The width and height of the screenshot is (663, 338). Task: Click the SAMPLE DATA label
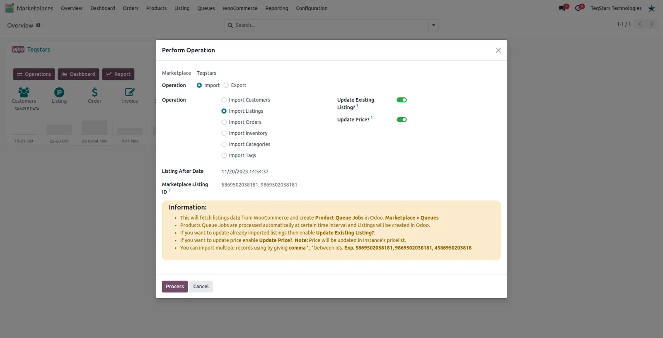click(27, 109)
